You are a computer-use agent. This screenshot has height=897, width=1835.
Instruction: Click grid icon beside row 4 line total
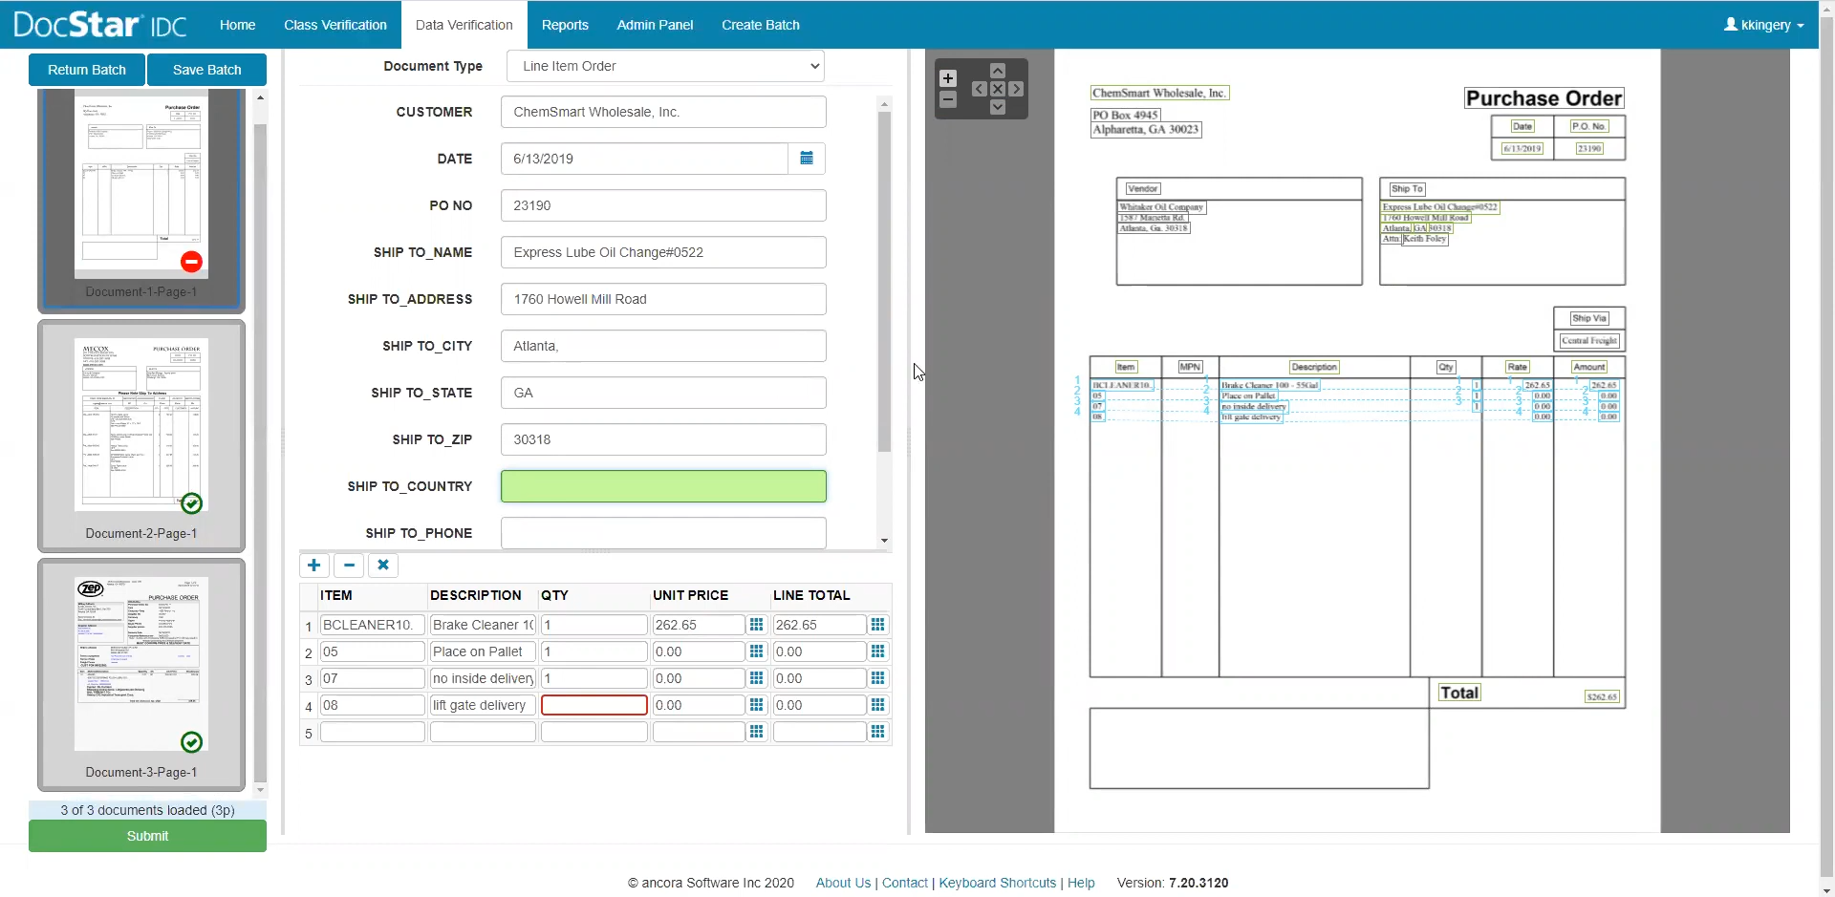(x=877, y=705)
